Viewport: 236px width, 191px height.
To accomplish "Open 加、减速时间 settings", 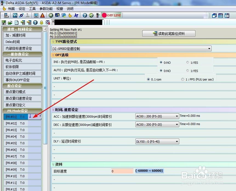I will pyautogui.click(x=22, y=35).
